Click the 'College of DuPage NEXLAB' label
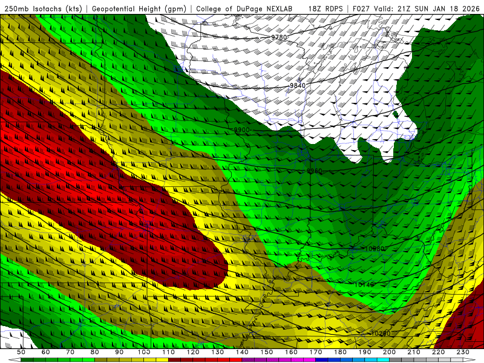This screenshot has width=484, height=363. click(x=244, y=9)
